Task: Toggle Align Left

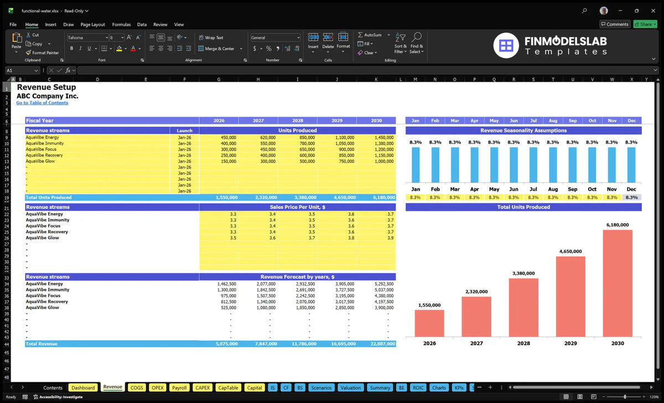Action: point(152,49)
